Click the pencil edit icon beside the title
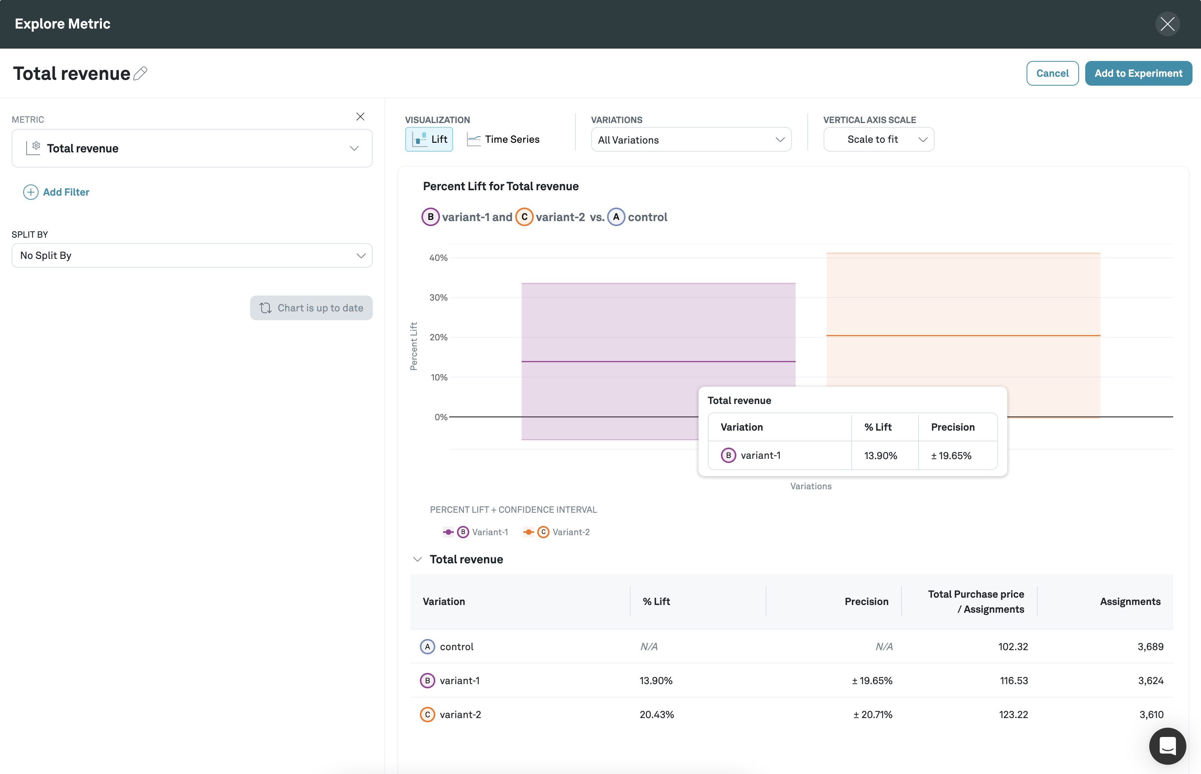This screenshot has height=774, width=1201. [x=140, y=73]
